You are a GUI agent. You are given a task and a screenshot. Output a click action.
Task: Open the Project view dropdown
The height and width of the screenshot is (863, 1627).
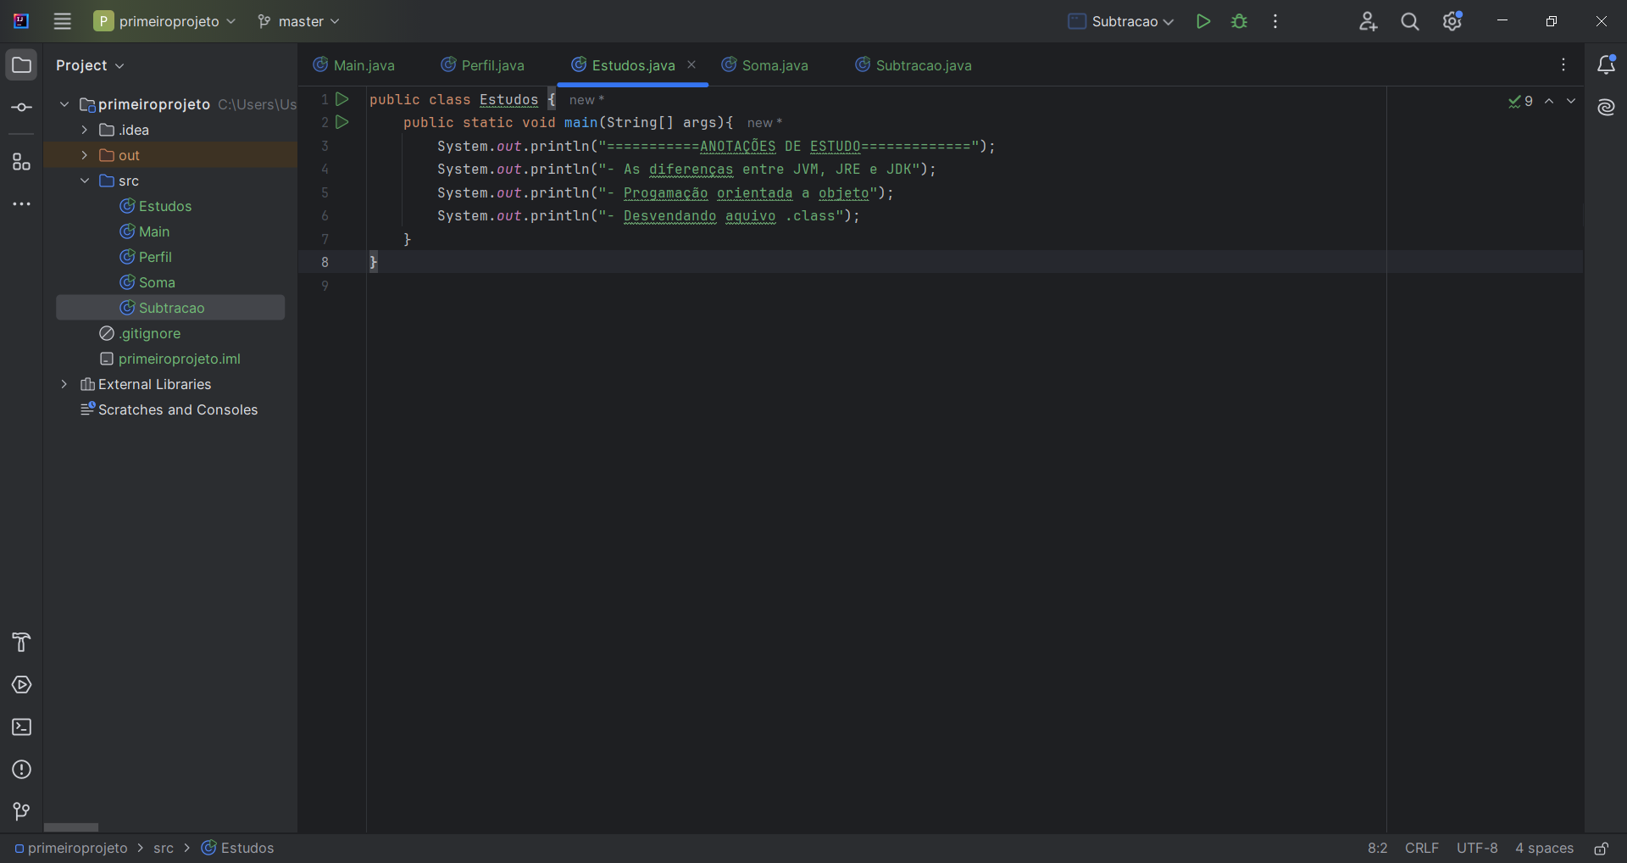pyautogui.click(x=90, y=65)
